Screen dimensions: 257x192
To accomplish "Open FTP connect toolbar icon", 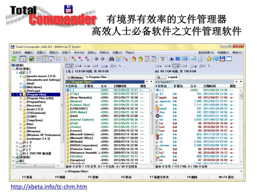I will coord(147,59).
